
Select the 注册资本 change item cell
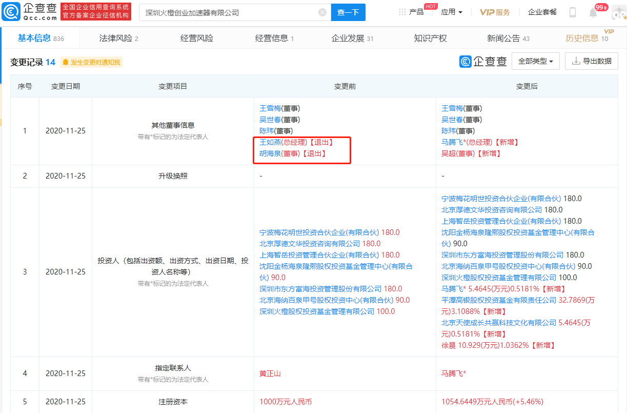click(173, 402)
